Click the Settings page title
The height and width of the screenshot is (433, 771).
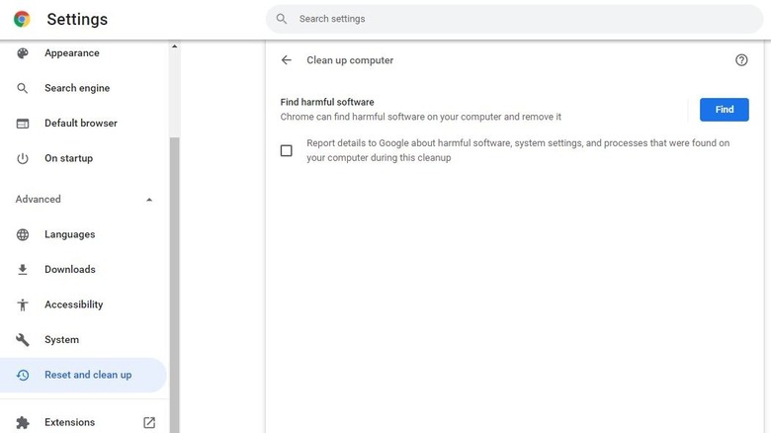(x=77, y=20)
